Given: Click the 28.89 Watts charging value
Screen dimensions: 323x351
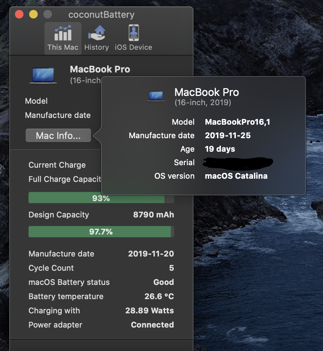Looking at the screenshot, I should coord(149,310).
